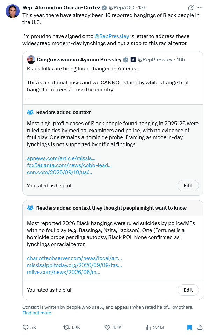
Task: Click the affiliation badge beside Pressley's name
Action: 133,60
